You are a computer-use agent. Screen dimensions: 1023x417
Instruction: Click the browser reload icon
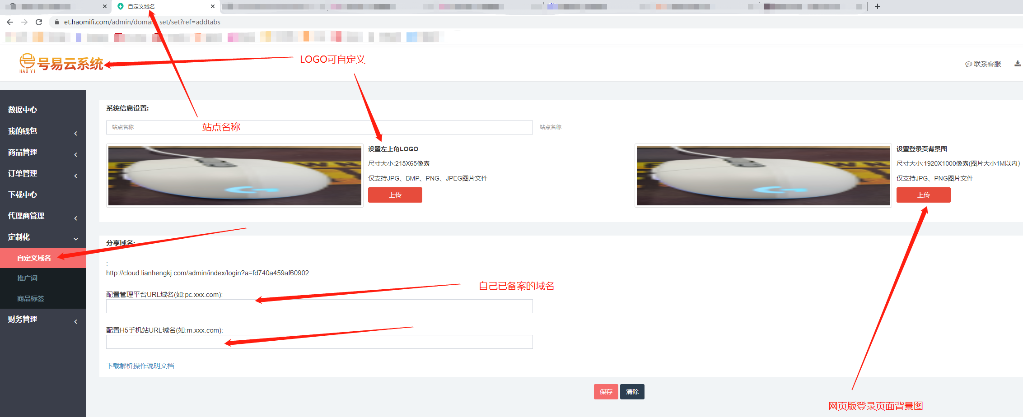point(39,22)
